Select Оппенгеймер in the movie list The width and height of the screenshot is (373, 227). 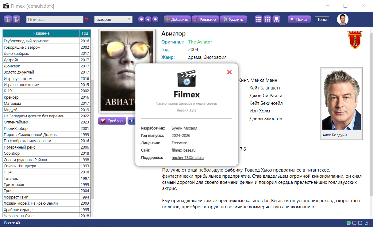pos(47,122)
